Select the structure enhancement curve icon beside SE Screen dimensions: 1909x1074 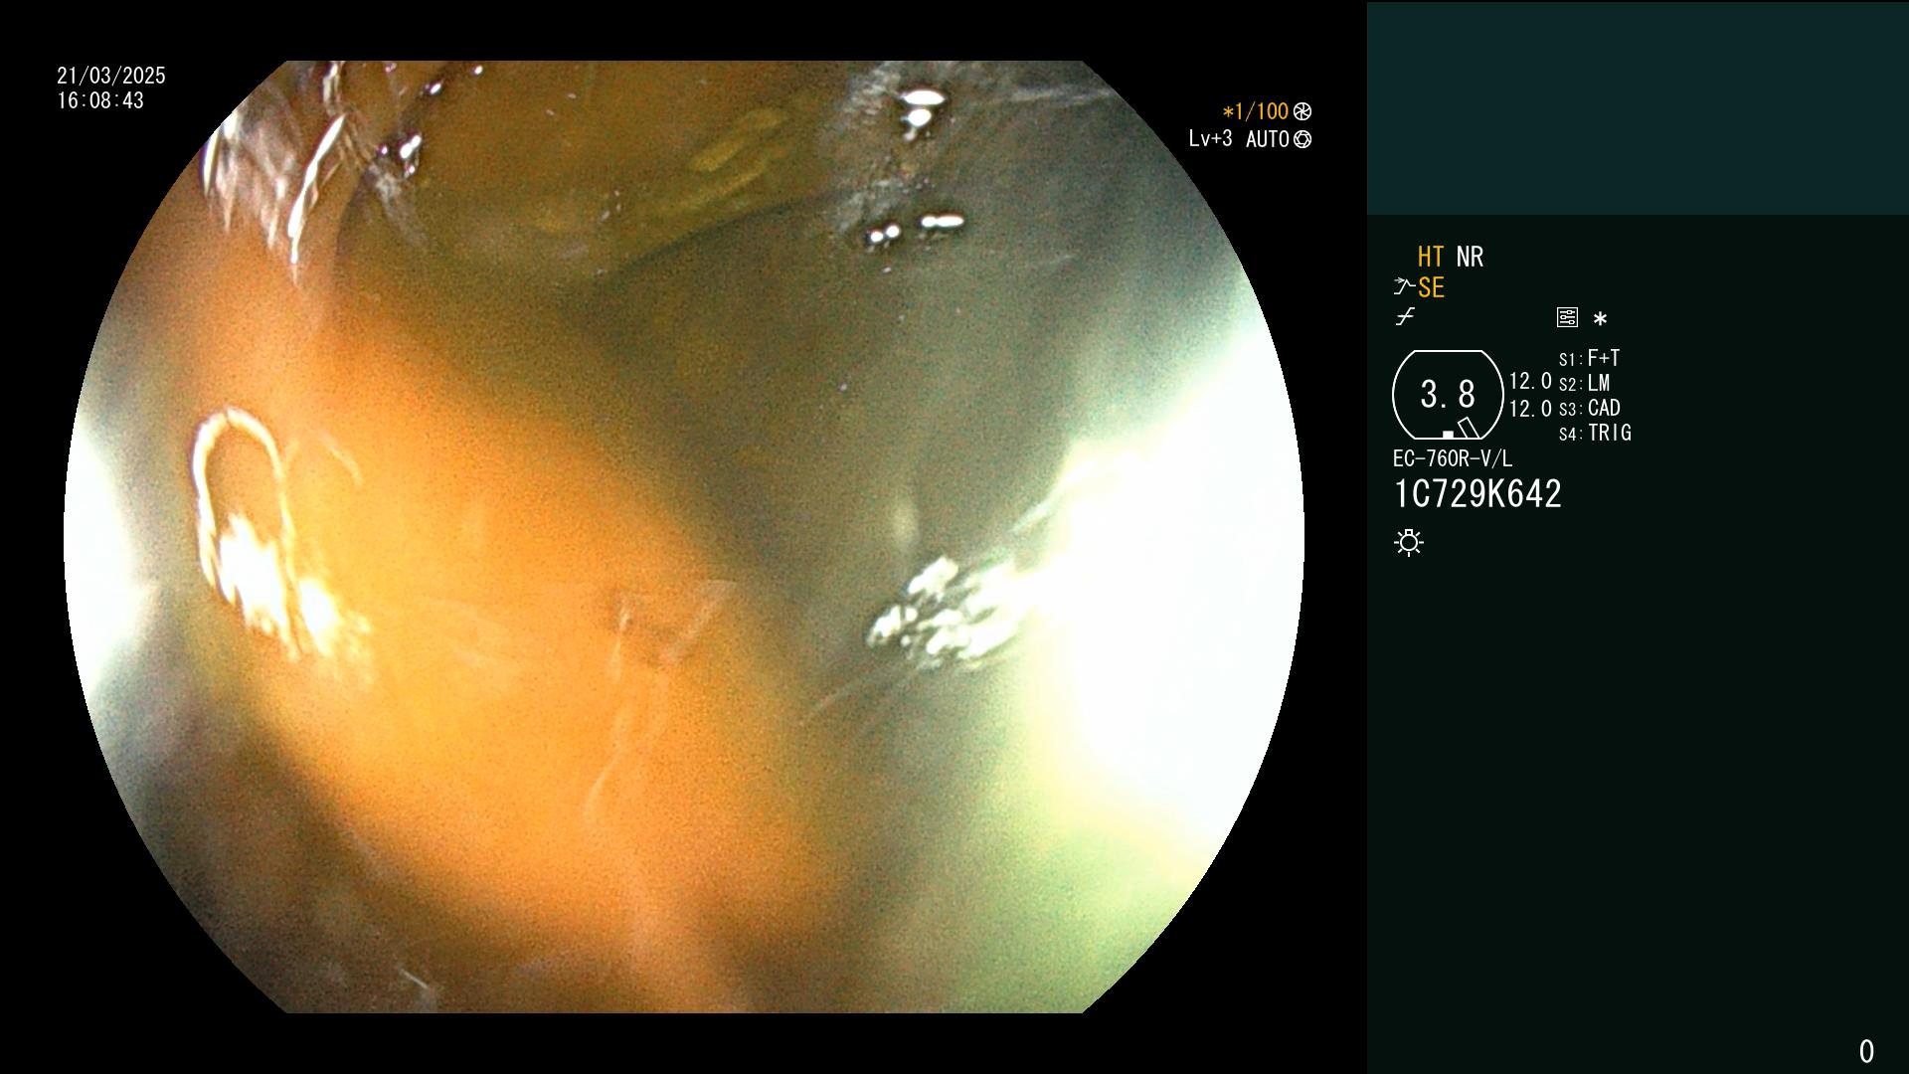point(1404,287)
